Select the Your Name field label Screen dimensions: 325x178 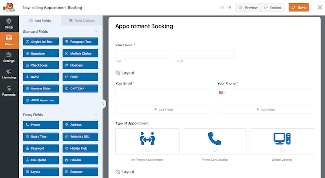pyautogui.click(x=124, y=45)
